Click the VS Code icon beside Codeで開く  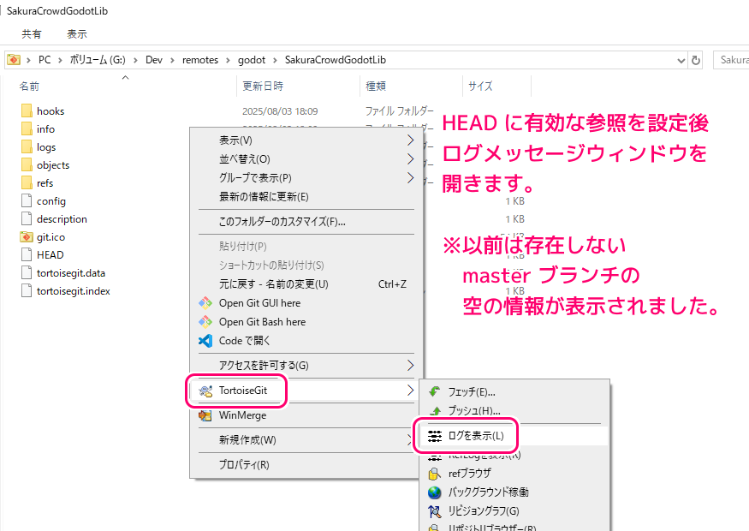tap(205, 341)
